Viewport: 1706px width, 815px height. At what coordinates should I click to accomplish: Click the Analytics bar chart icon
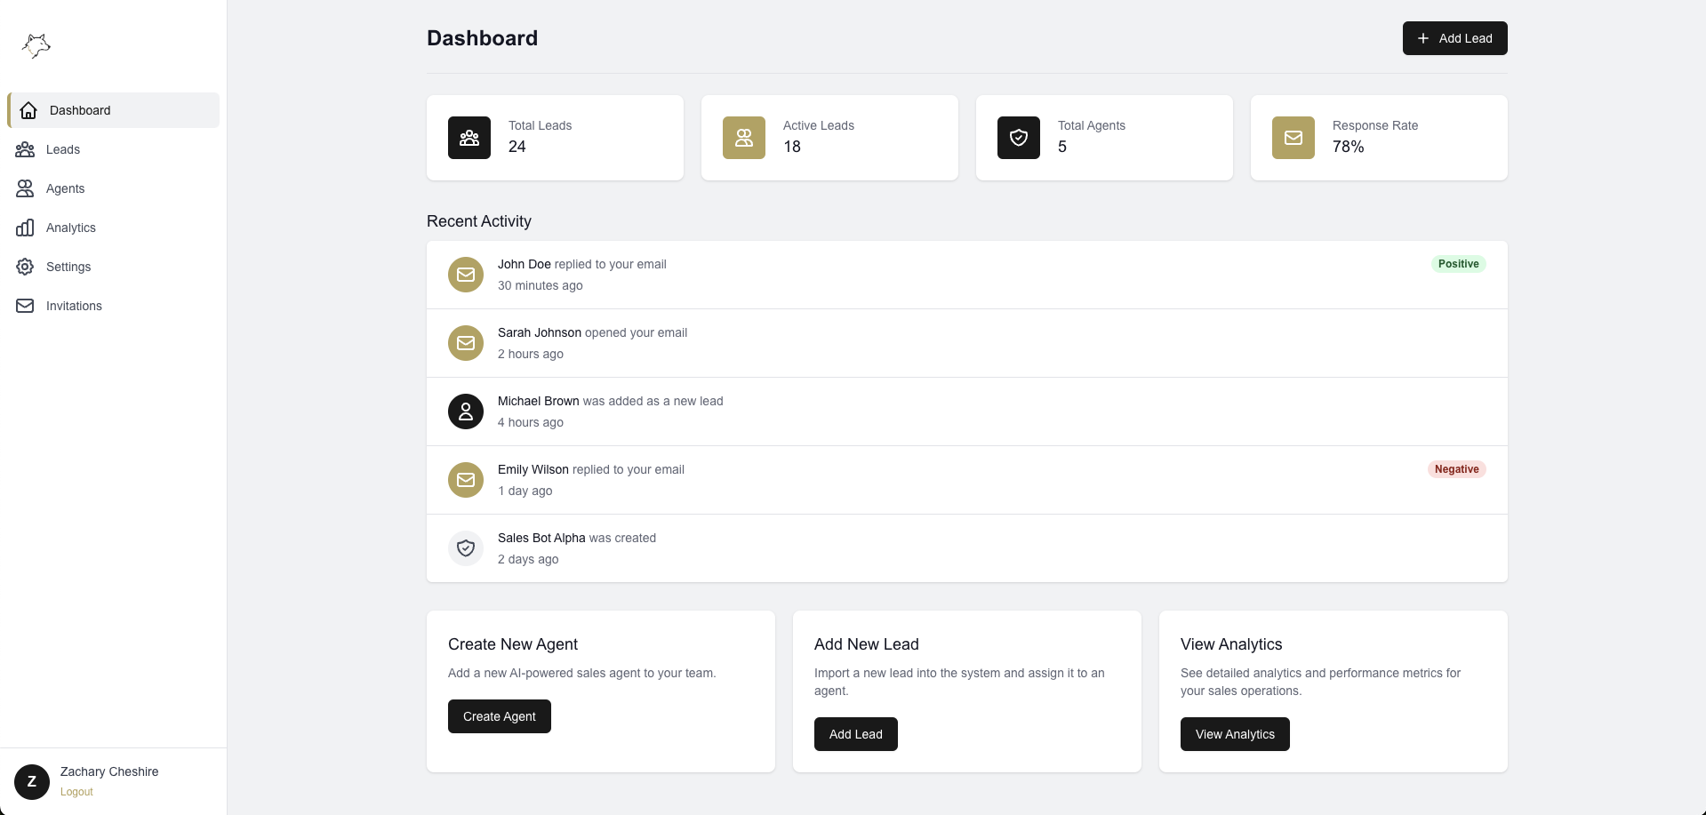coord(24,228)
